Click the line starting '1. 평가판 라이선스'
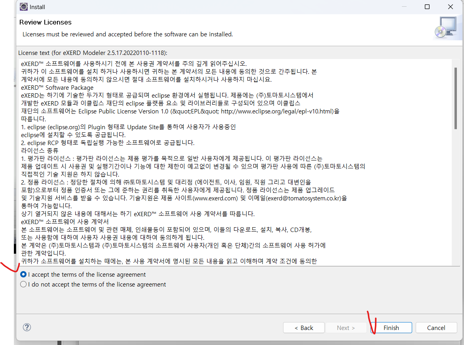 tap(172, 158)
